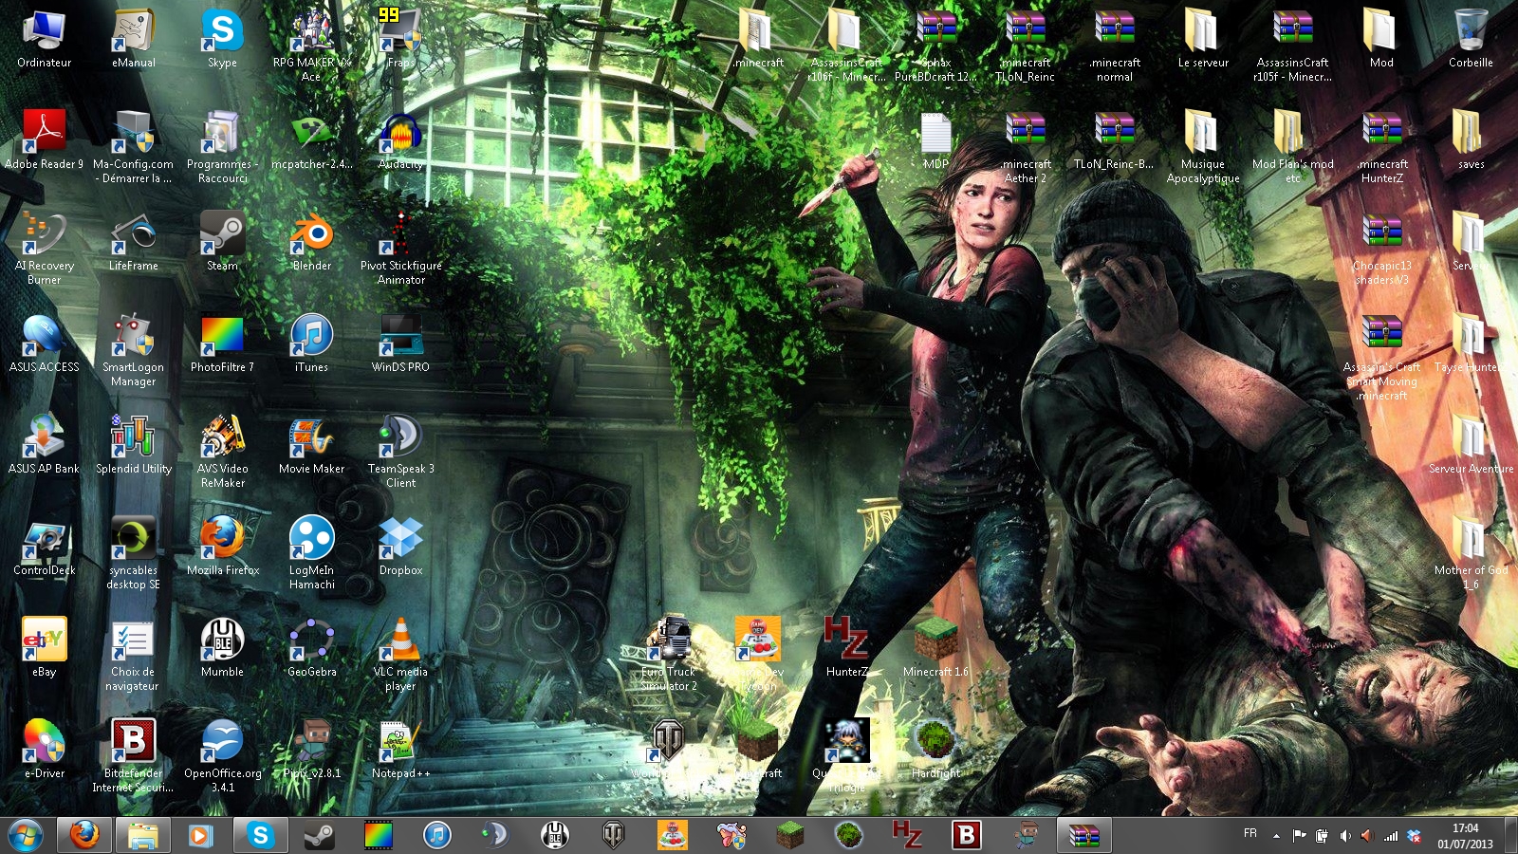1518x854 pixels.
Task: Open the ASUS AP Bank icon
Action: (x=44, y=444)
